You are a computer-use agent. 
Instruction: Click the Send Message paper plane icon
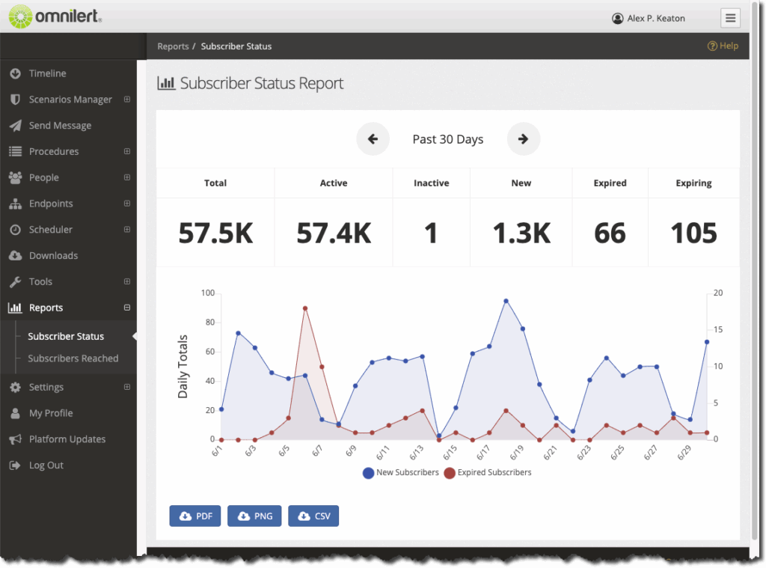(x=15, y=126)
